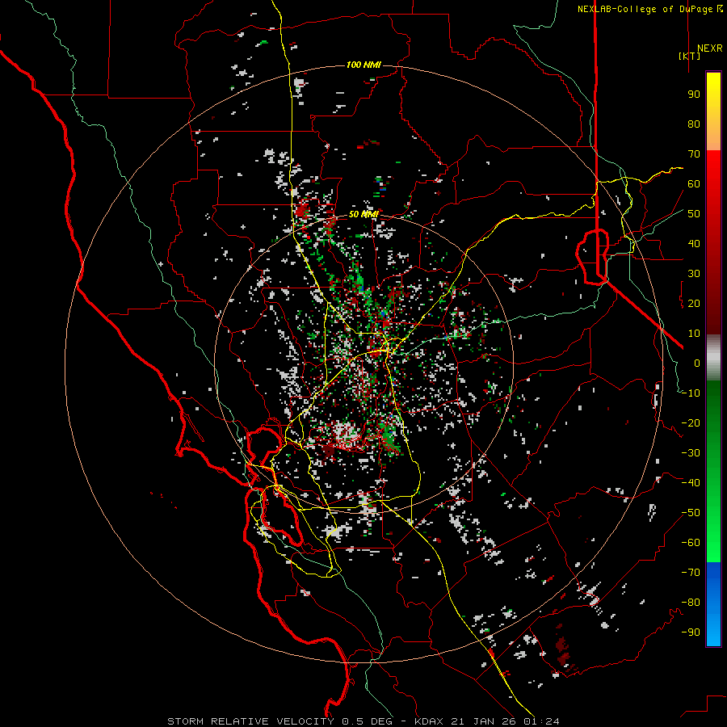Click the NEXR label above the color scale
Image resolution: width=727 pixels, height=727 pixels.
(710, 48)
